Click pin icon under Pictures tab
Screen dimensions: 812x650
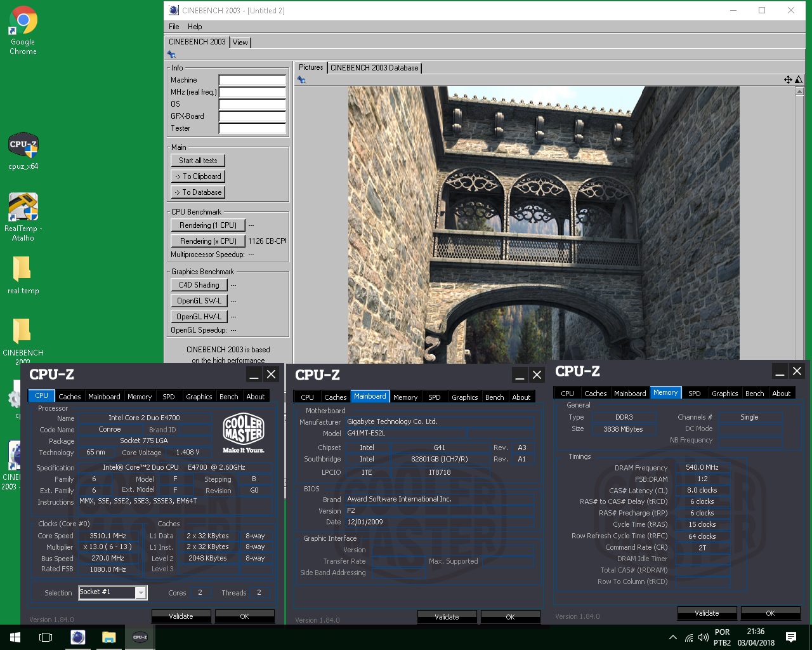pos(301,79)
